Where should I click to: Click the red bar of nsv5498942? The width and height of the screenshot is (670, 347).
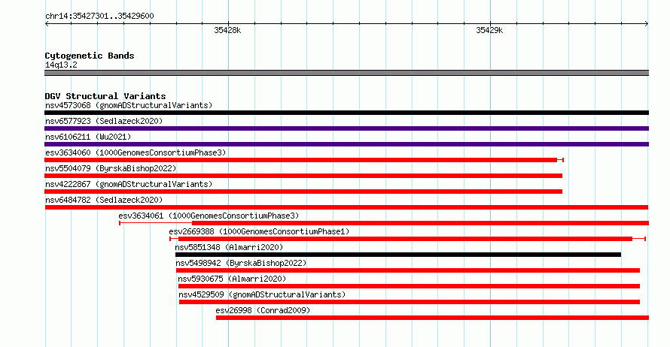tap(408, 270)
